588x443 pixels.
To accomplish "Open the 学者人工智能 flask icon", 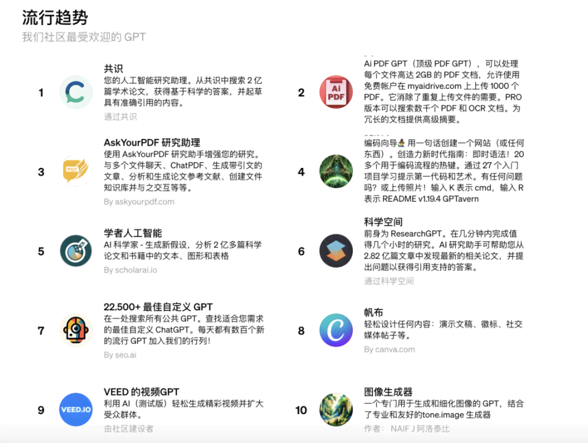I will coord(76,251).
